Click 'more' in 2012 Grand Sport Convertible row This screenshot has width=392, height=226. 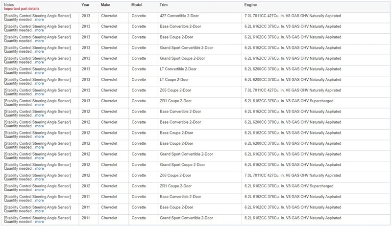click(39, 158)
